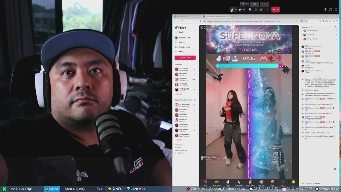Select the Discord logo participant thumbnail

pyautogui.click(x=254, y=4)
